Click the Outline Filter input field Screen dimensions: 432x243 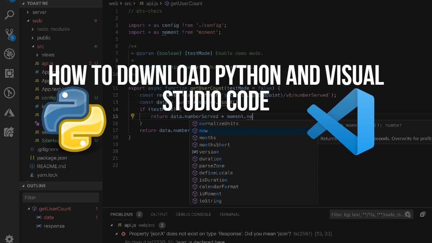[61, 197]
